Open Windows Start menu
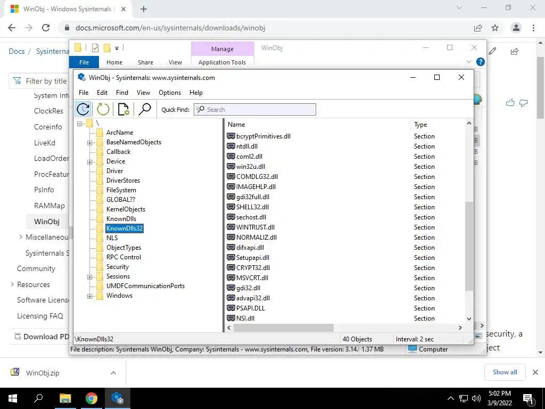The width and height of the screenshot is (545, 409). 13,398
